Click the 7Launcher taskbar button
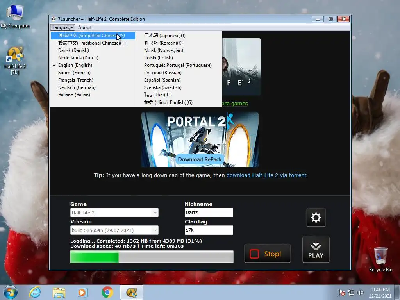400x300 pixels. pos(132,292)
